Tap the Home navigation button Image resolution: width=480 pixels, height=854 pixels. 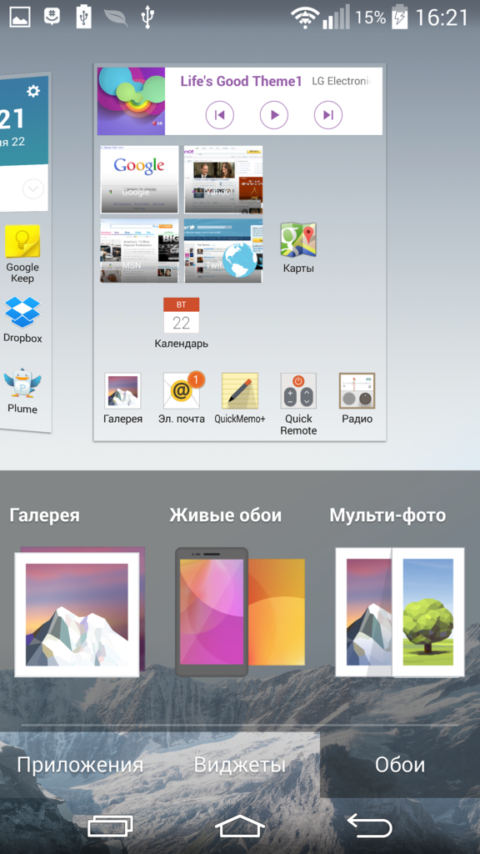coord(240,827)
